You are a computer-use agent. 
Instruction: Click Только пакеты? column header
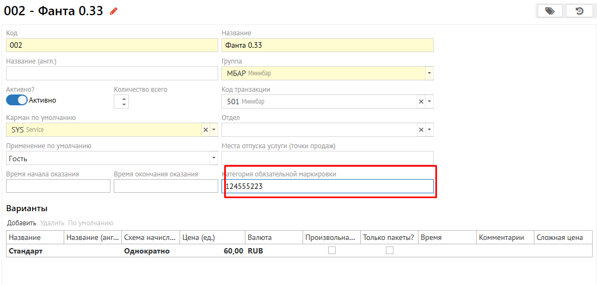pos(389,238)
